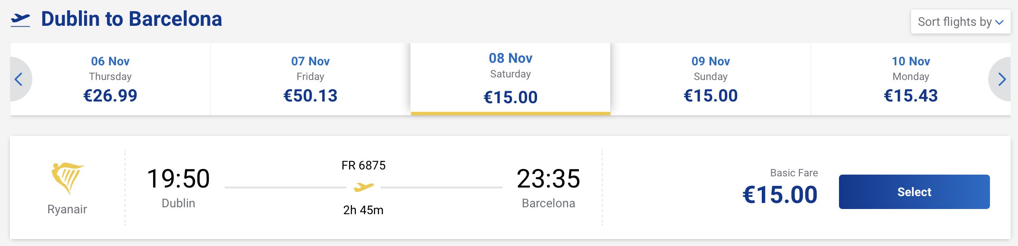This screenshot has height=246, width=1018.
Task: Show later dates with the right arrow
Action: [x=1002, y=79]
